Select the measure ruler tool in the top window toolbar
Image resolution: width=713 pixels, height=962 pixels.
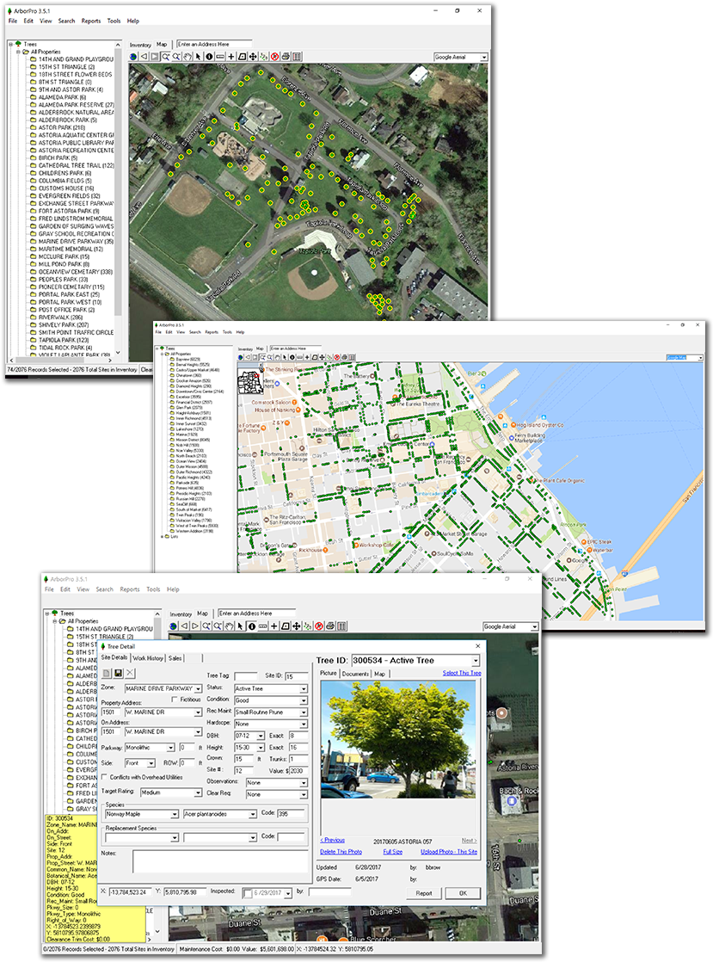click(x=220, y=57)
